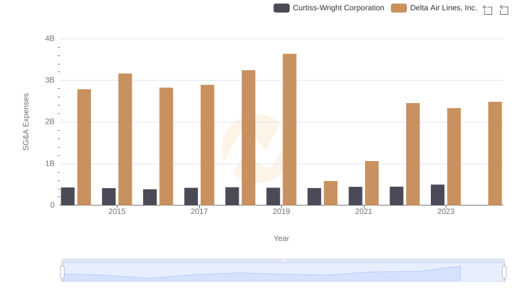516x297 pixels.
Task: Click the Curtiss-Wright bar for 2023
Action: point(437,195)
